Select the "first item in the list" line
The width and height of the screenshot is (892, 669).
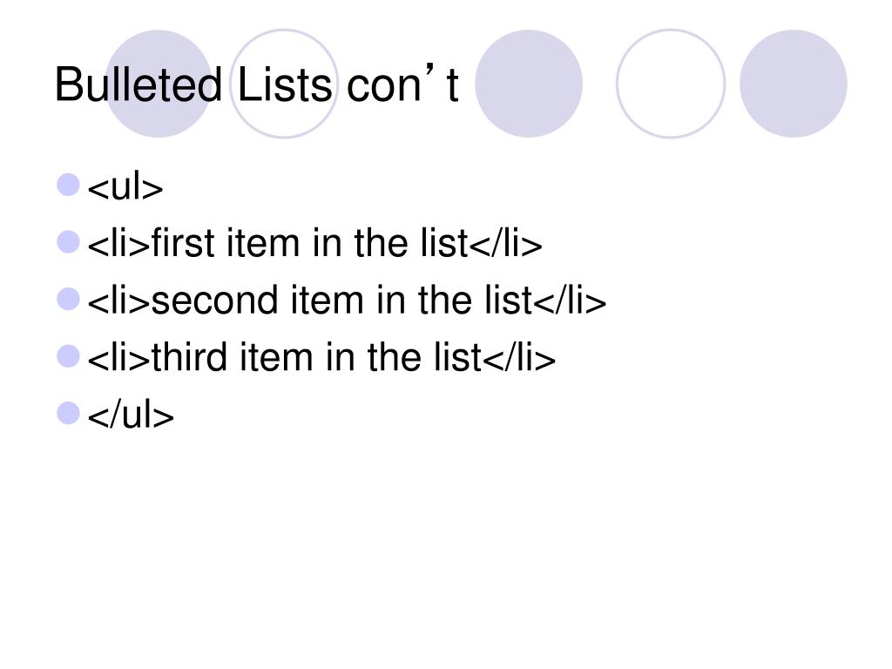[314, 244]
